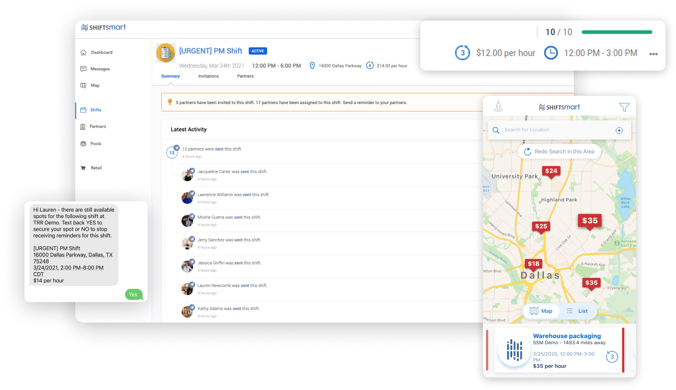Open the more options ellipsis menu
Screen dimensions: 676x390
pos(654,55)
